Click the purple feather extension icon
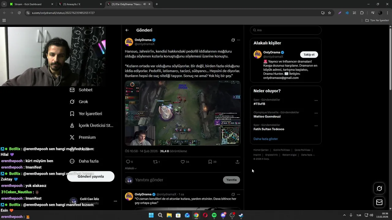Screen dimensions: 392x220 pos(340,13)
